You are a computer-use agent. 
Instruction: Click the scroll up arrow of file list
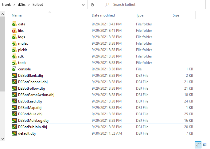(2, 14)
